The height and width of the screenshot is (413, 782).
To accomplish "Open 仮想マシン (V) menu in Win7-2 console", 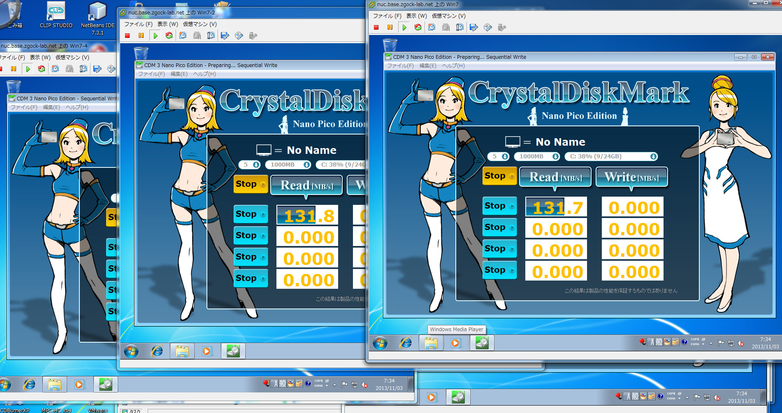I will 200,24.
